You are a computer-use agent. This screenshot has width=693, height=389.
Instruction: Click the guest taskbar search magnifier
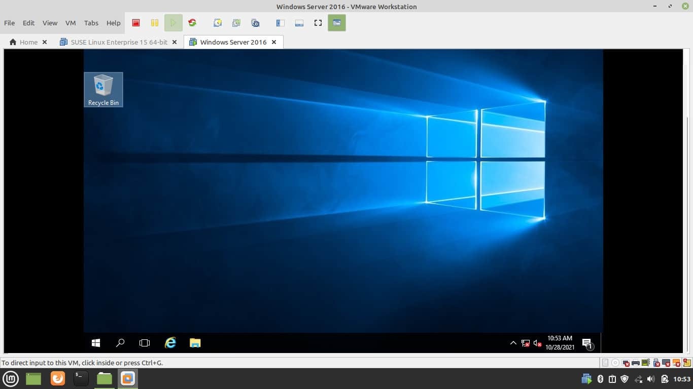pyautogui.click(x=120, y=343)
